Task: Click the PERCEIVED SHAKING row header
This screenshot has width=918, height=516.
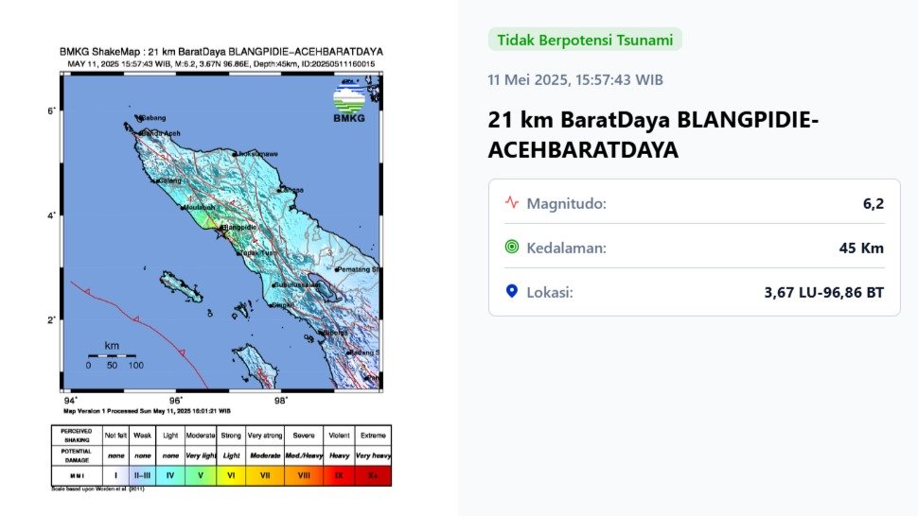Action: (x=77, y=436)
